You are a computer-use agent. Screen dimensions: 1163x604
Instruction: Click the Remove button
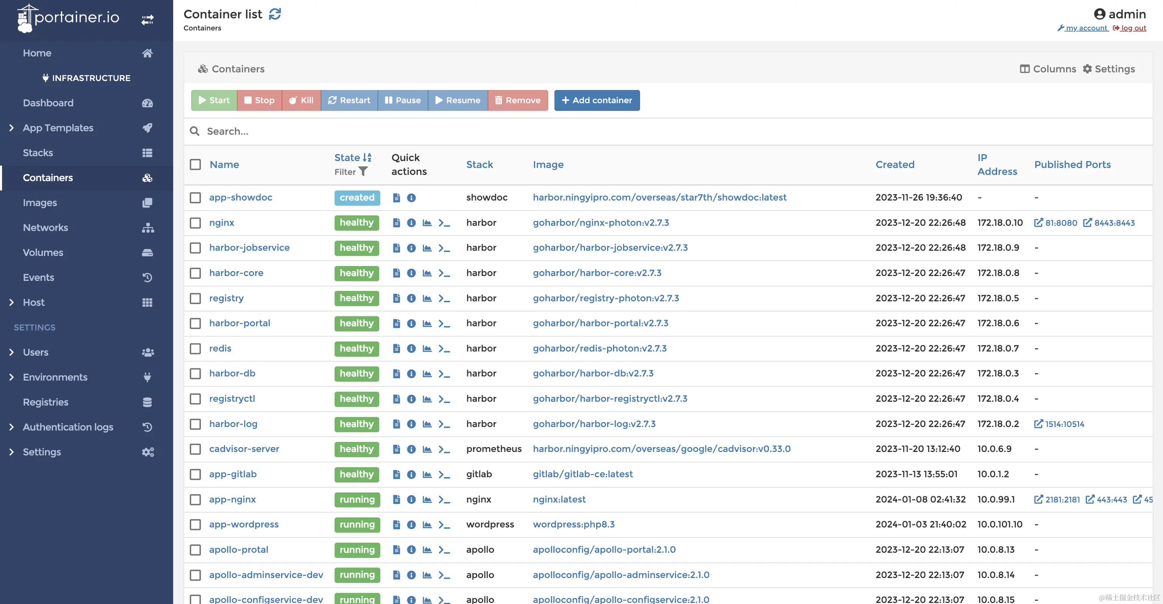[x=518, y=100]
